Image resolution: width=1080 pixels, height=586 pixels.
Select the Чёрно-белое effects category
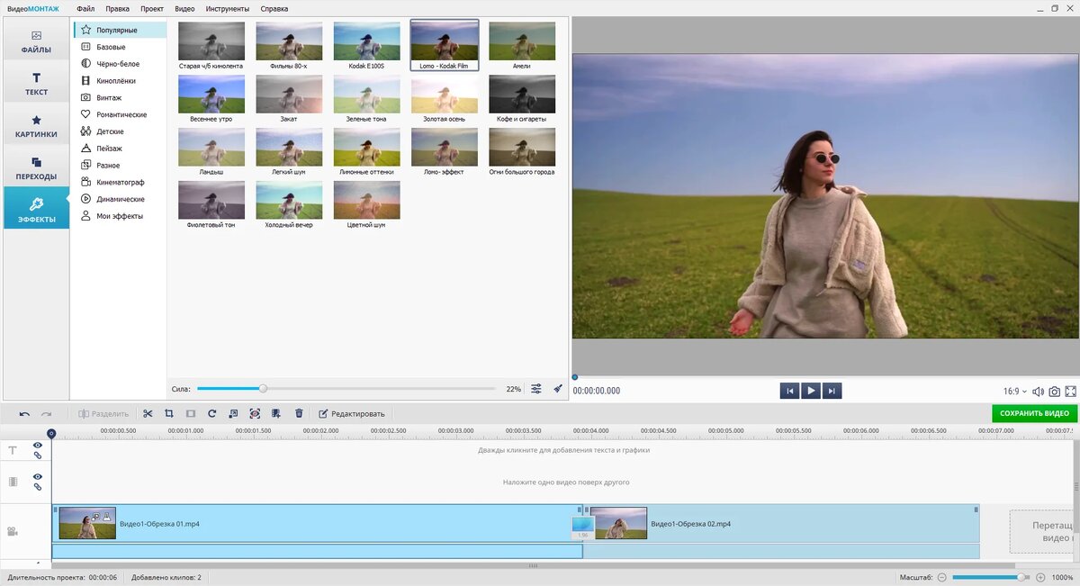click(120, 64)
